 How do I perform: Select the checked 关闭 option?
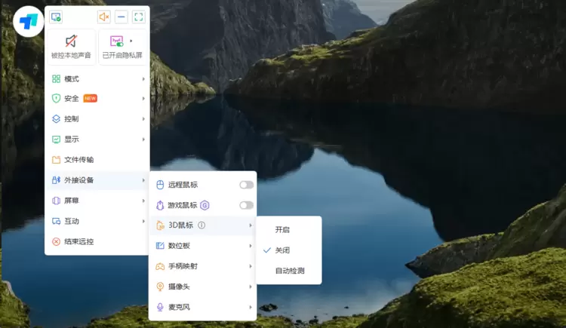[282, 250]
